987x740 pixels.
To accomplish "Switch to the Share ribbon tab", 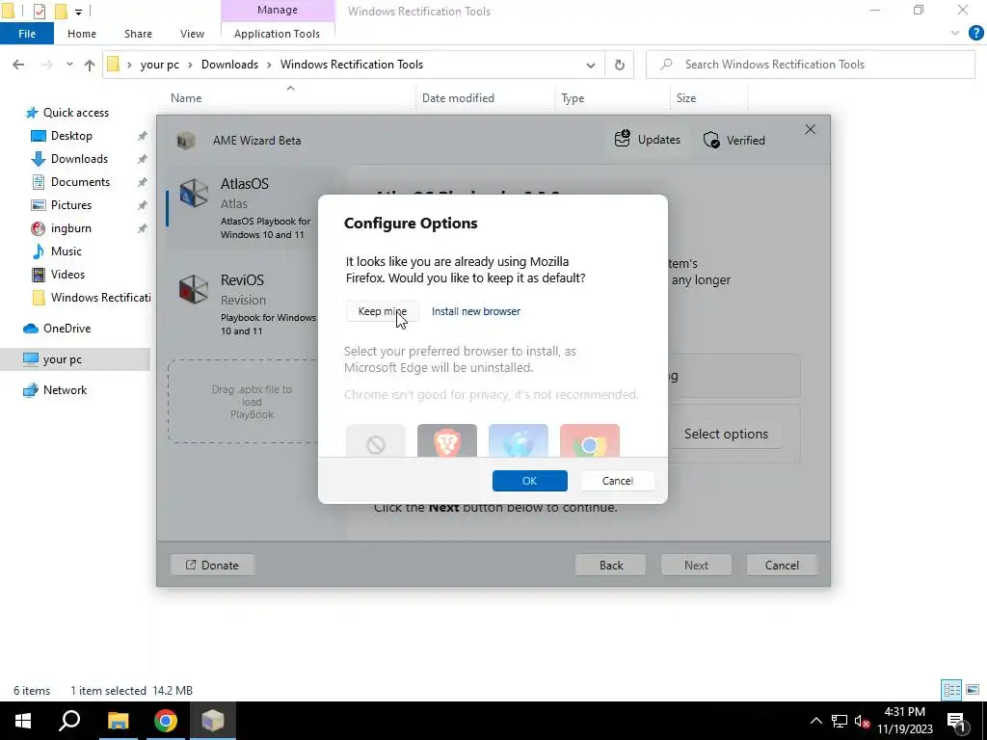I will (138, 34).
